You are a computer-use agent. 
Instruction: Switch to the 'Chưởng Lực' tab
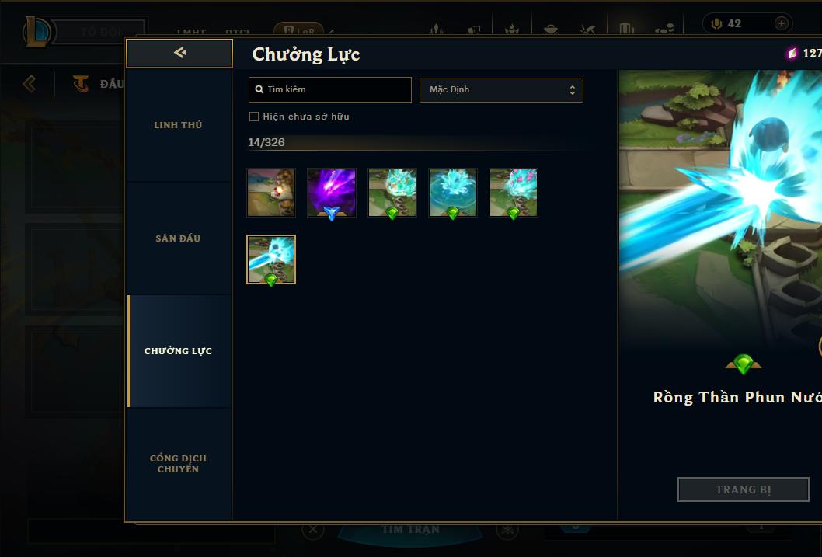click(x=178, y=351)
